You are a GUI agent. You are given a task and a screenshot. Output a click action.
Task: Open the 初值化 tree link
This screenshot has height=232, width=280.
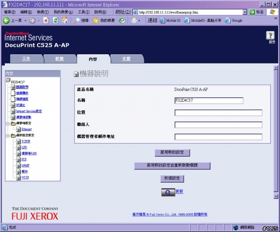(21, 105)
